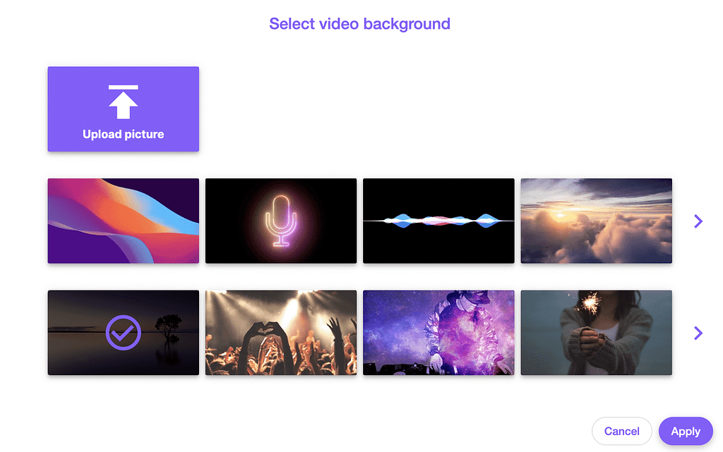Click the "Select video background" heading

[359, 24]
